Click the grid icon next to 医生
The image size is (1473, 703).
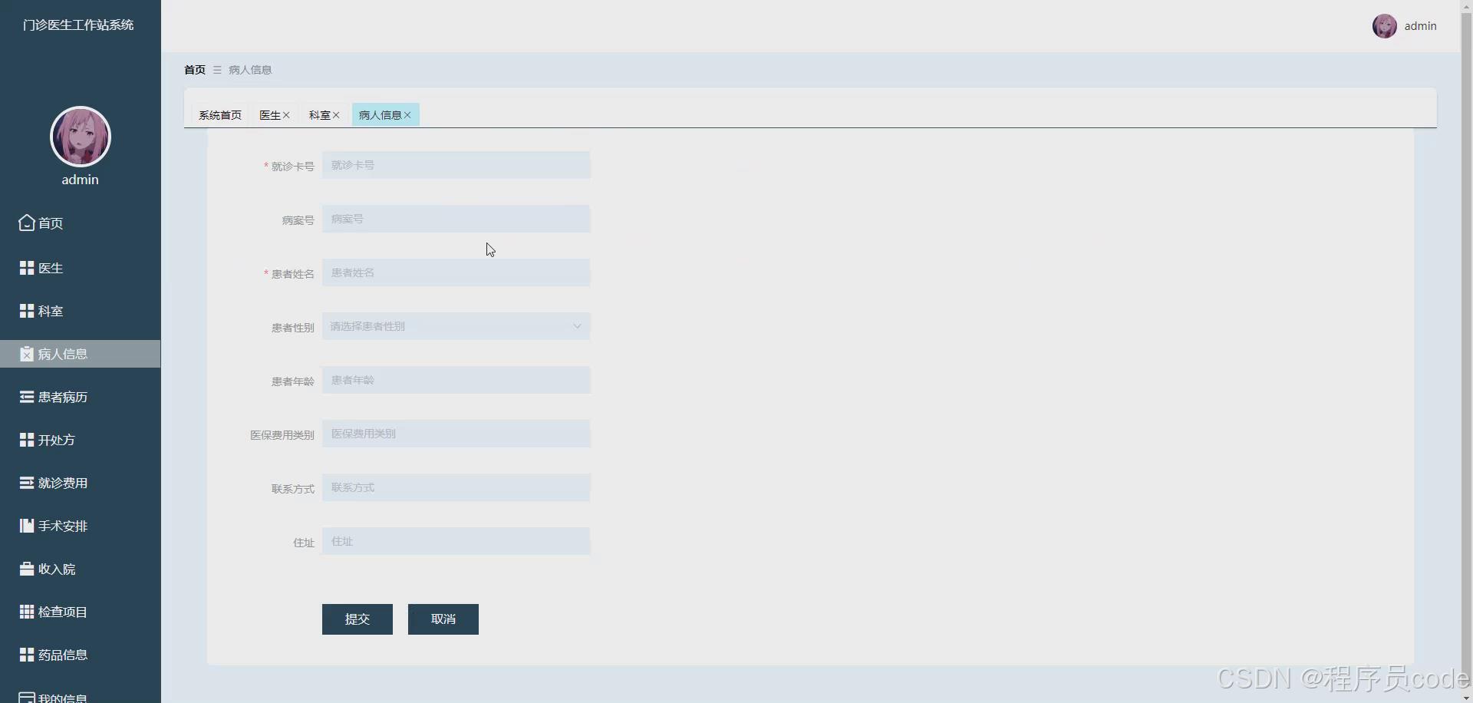pyautogui.click(x=27, y=268)
